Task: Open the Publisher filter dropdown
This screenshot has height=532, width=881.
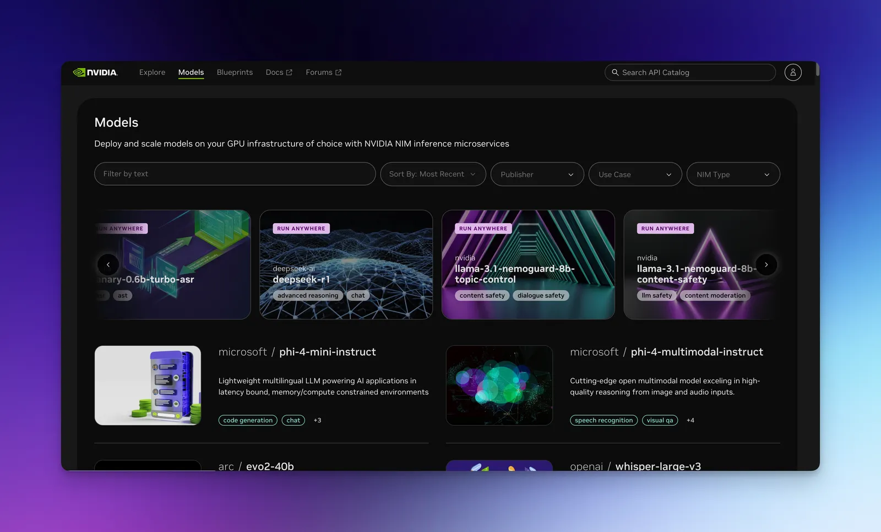Action: point(537,174)
